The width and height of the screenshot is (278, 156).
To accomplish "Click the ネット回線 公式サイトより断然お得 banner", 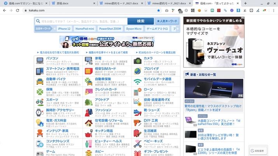I will [x=107, y=42].
